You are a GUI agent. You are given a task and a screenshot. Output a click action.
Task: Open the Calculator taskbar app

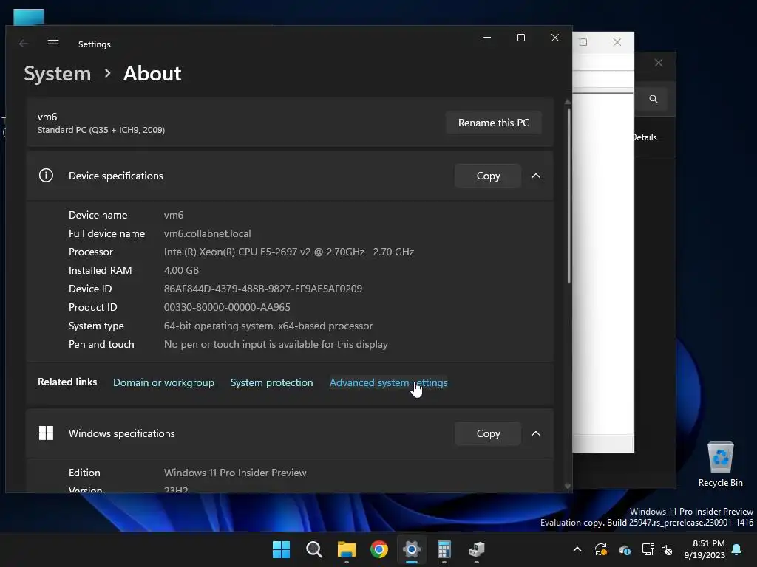(444, 549)
